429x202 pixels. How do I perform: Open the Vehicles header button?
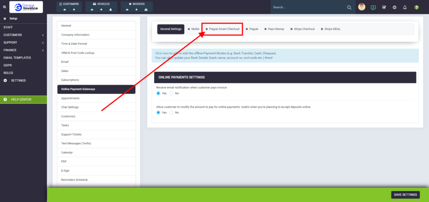pos(101,4)
